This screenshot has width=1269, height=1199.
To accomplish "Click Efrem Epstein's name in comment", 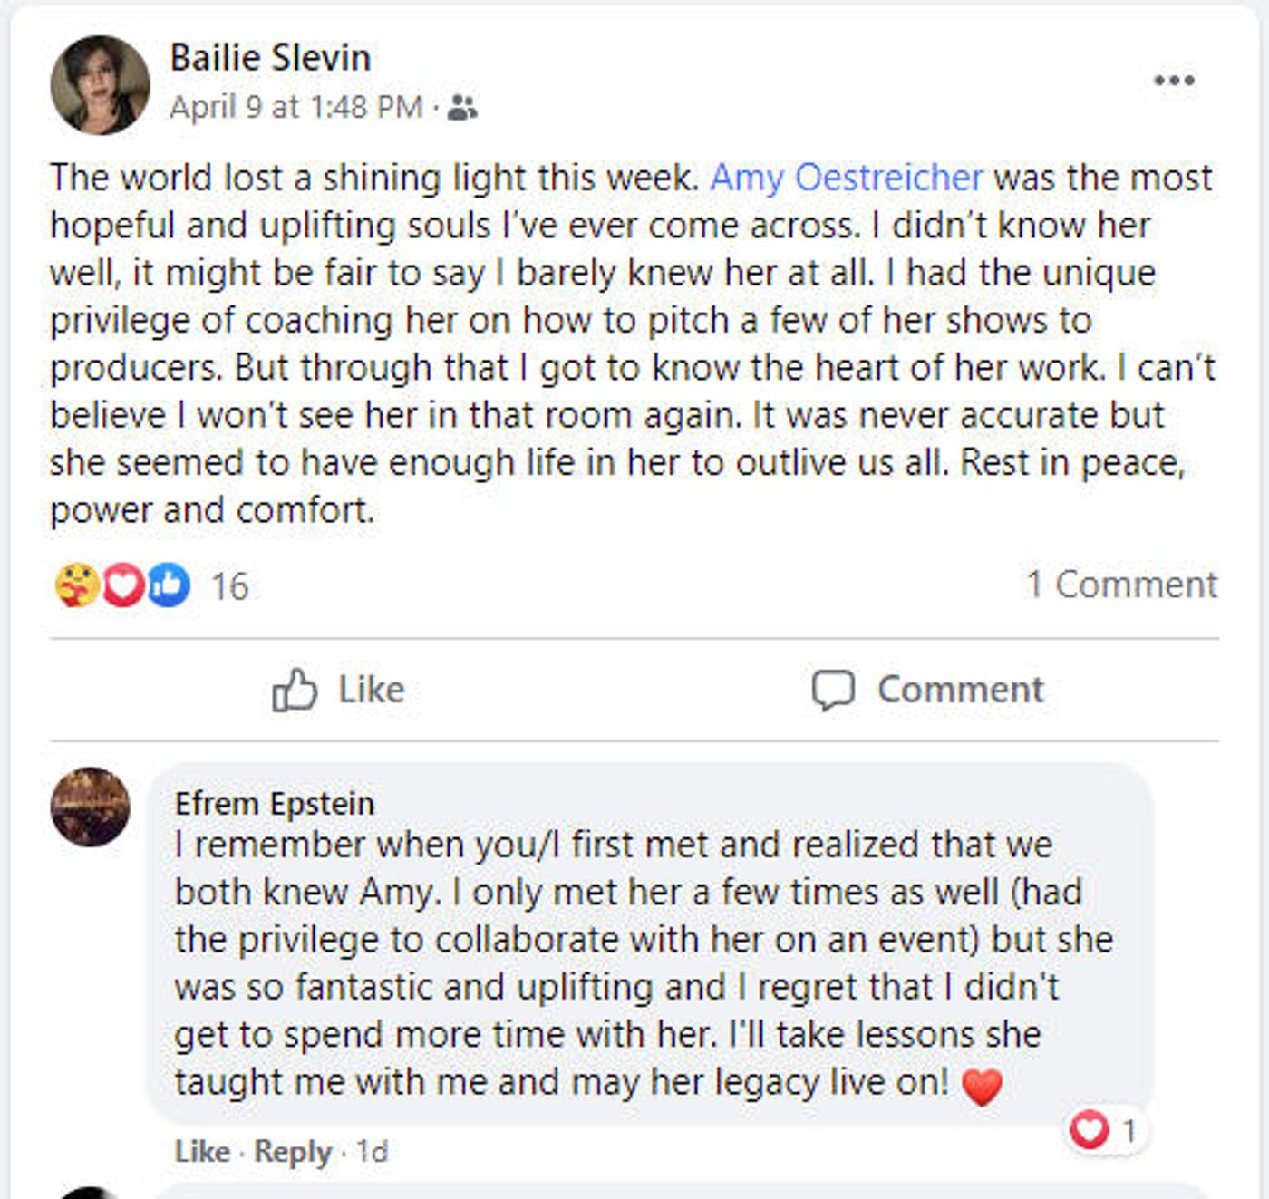I will click(274, 803).
